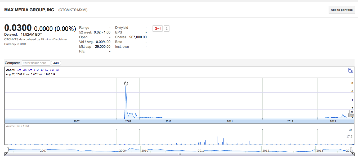Click the 0.0000 (0.00%) change value

click(x=55, y=29)
